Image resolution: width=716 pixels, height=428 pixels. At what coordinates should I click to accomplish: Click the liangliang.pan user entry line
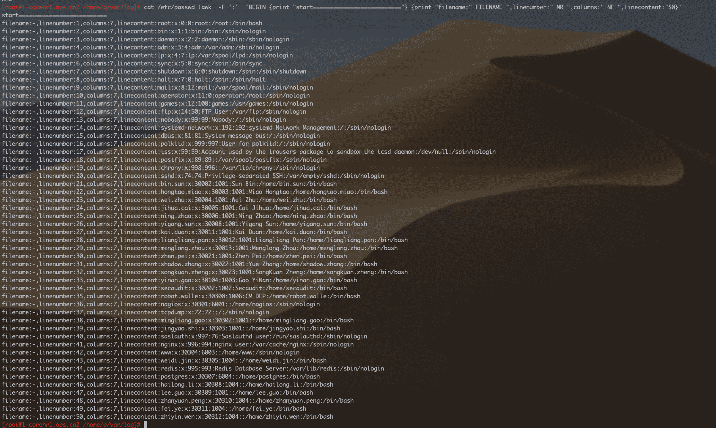205,240
